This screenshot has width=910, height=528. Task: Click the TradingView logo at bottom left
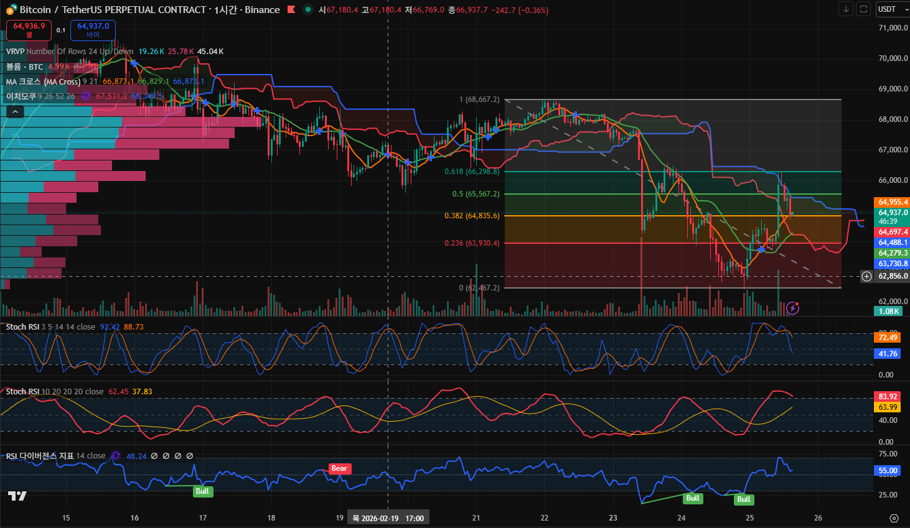point(17,496)
